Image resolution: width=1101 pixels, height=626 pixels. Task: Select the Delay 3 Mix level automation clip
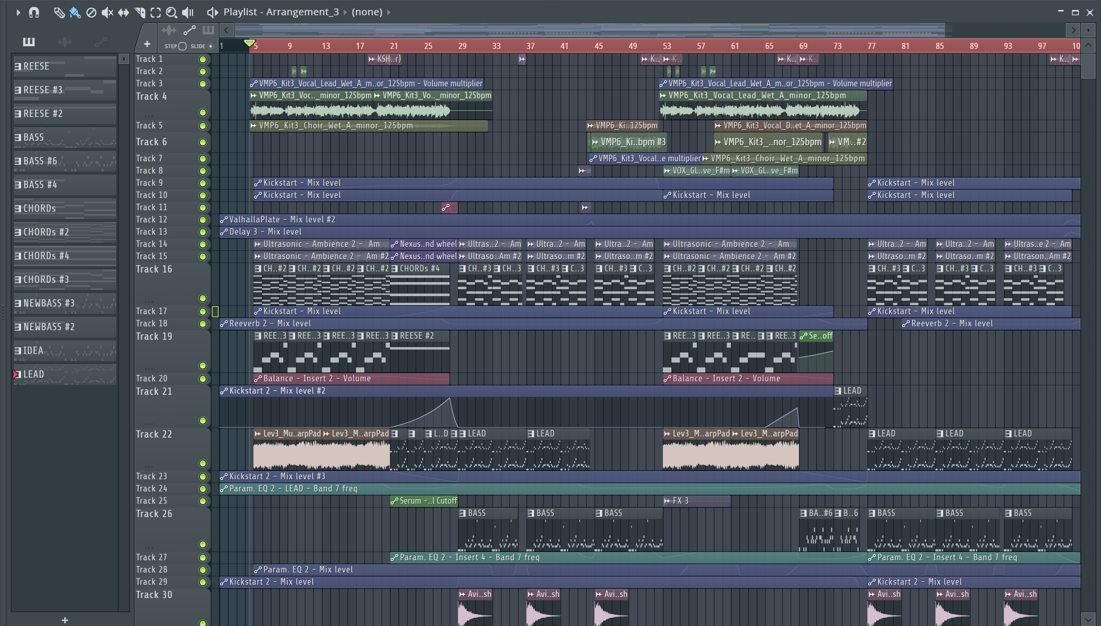point(650,232)
